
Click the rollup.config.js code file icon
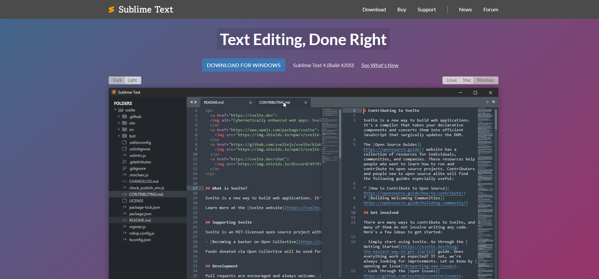point(124,233)
